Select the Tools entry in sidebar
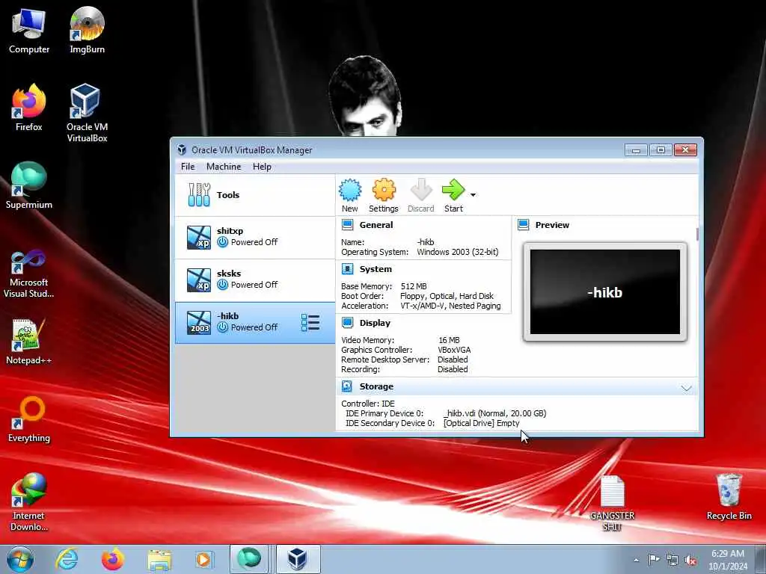Viewport: 766px width, 574px height. (255, 195)
